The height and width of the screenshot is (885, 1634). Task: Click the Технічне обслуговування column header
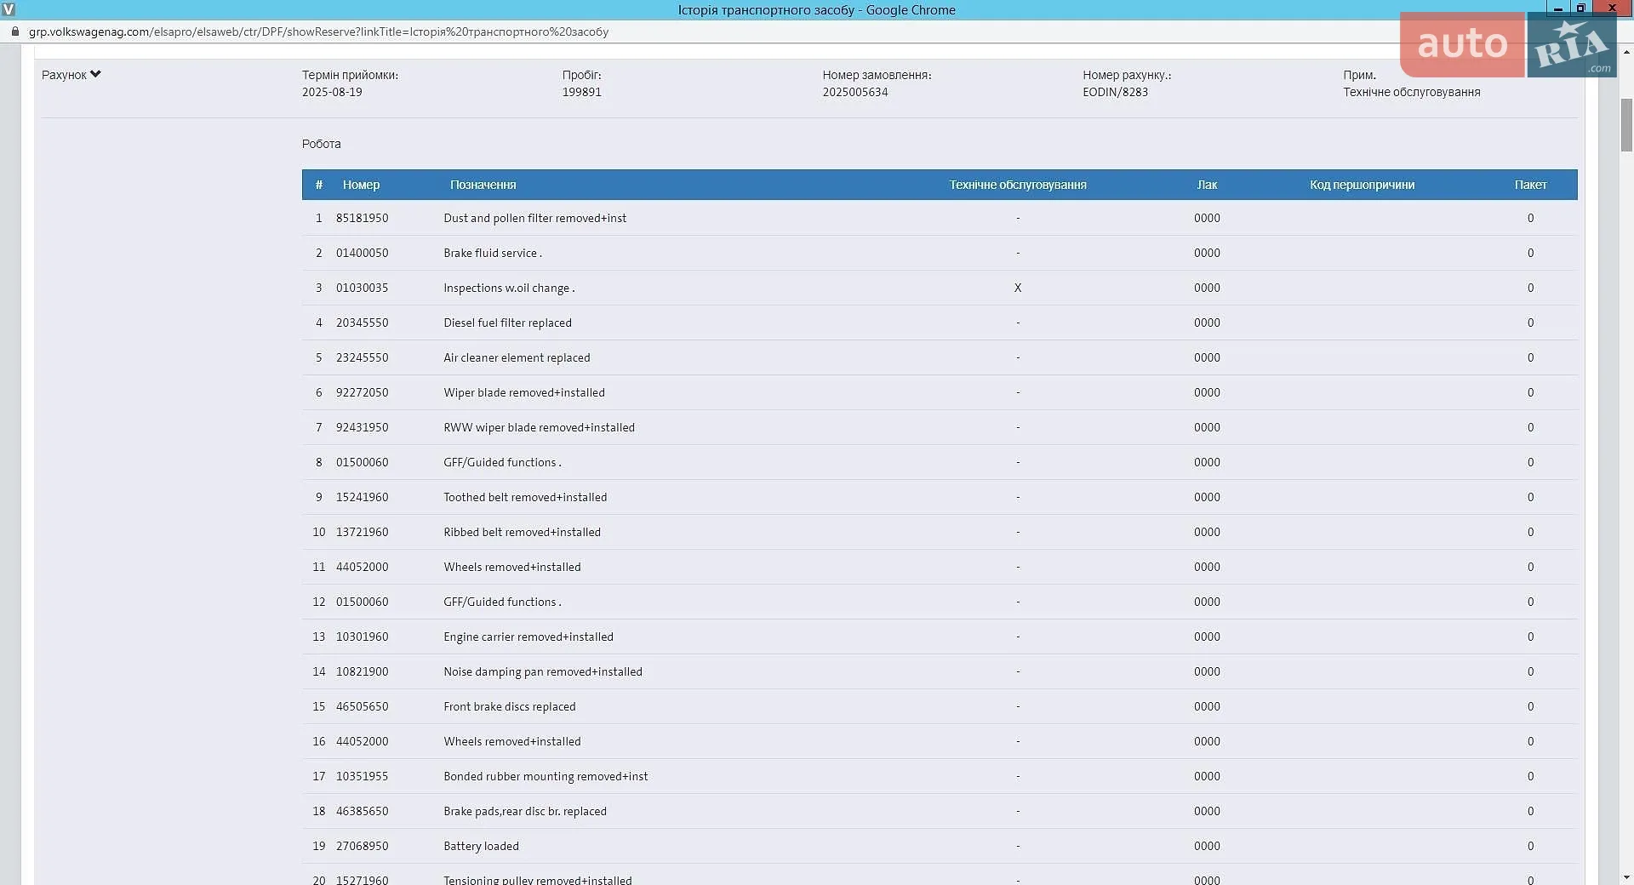tap(1018, 185)
